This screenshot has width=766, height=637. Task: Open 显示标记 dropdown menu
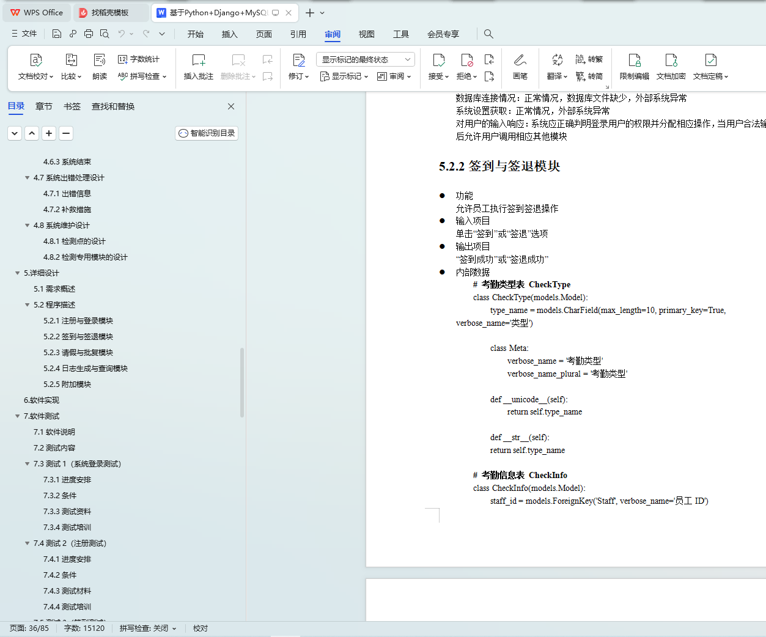point(344,76)
